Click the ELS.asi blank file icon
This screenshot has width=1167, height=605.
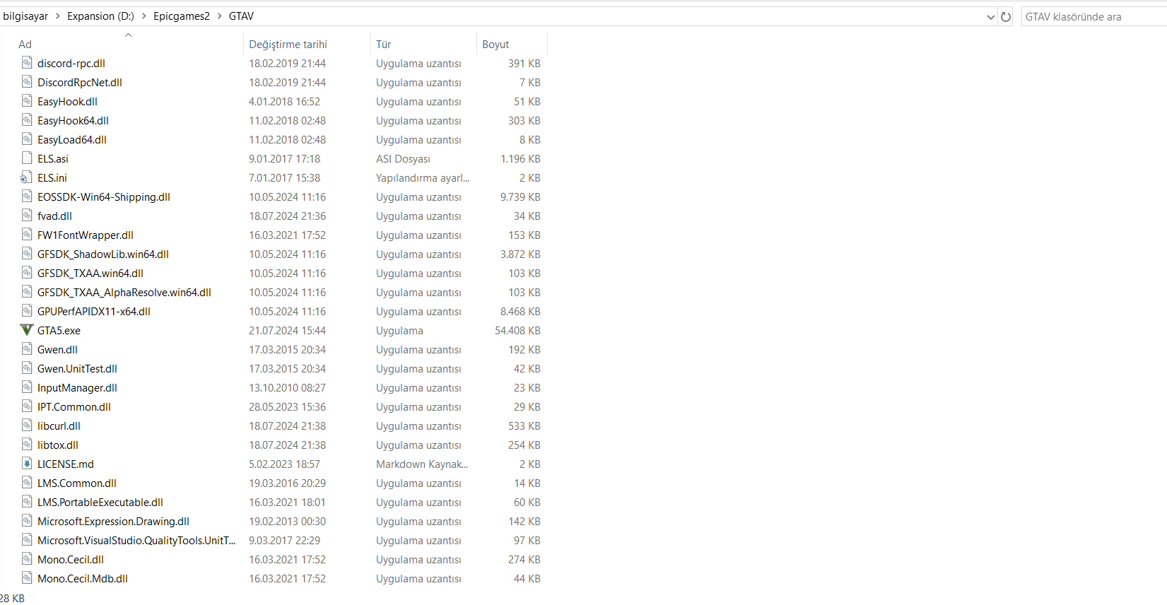pos(27,158)
